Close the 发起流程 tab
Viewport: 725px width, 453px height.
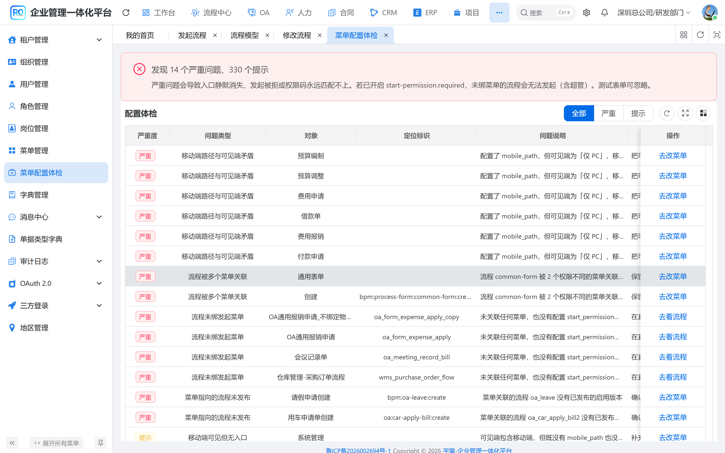coord(215,35)
